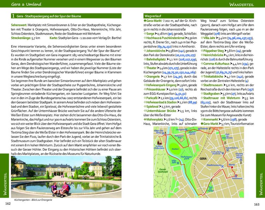Viewport: 265px width, 210px height.
Task: Select the Markt red marker on map
Action: (232, 167)
